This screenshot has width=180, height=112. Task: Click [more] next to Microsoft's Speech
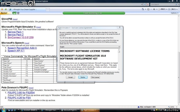[x=27, y=43]
